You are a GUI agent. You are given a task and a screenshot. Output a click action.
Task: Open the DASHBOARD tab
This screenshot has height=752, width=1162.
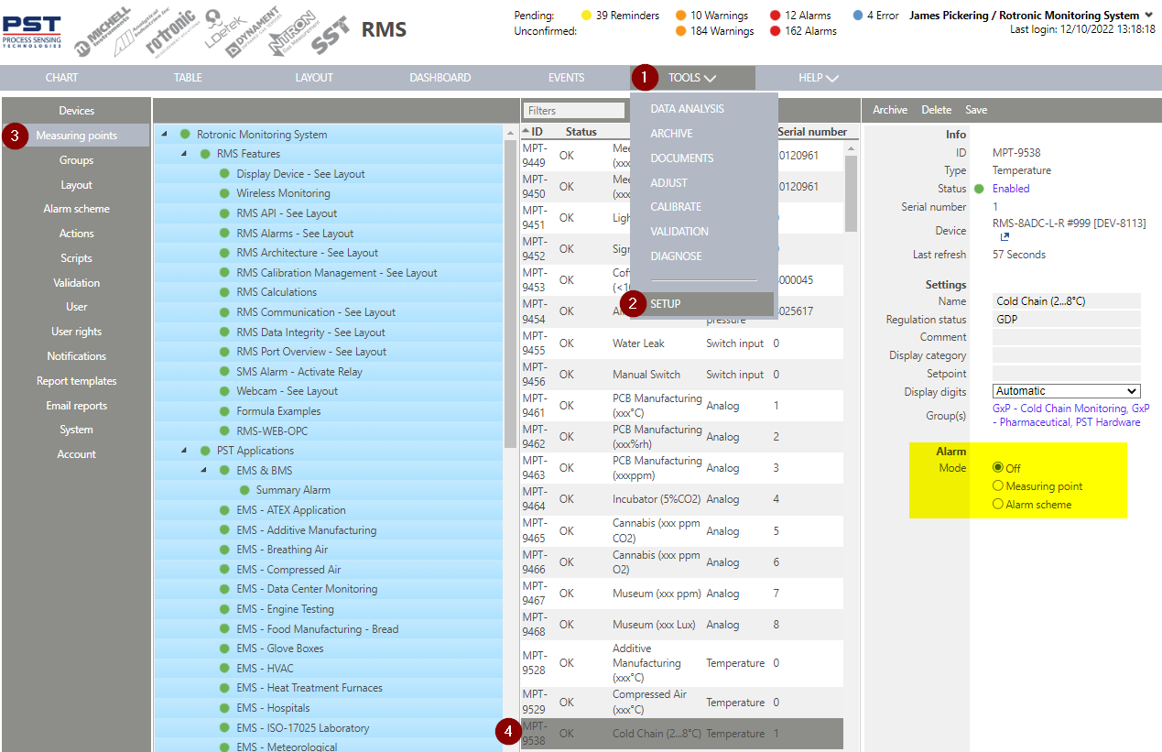pyautogui.click(x=440, y=78)
